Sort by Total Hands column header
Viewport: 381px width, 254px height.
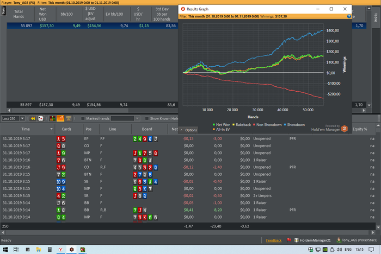[x=19, y=14]
